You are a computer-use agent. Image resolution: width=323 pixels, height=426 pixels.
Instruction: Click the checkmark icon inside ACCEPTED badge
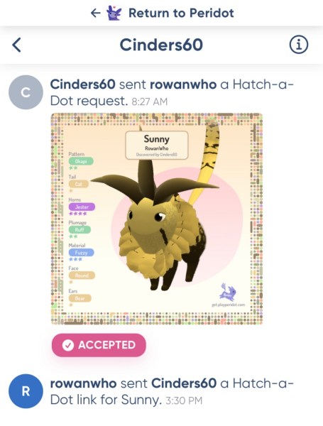point(68,345)
